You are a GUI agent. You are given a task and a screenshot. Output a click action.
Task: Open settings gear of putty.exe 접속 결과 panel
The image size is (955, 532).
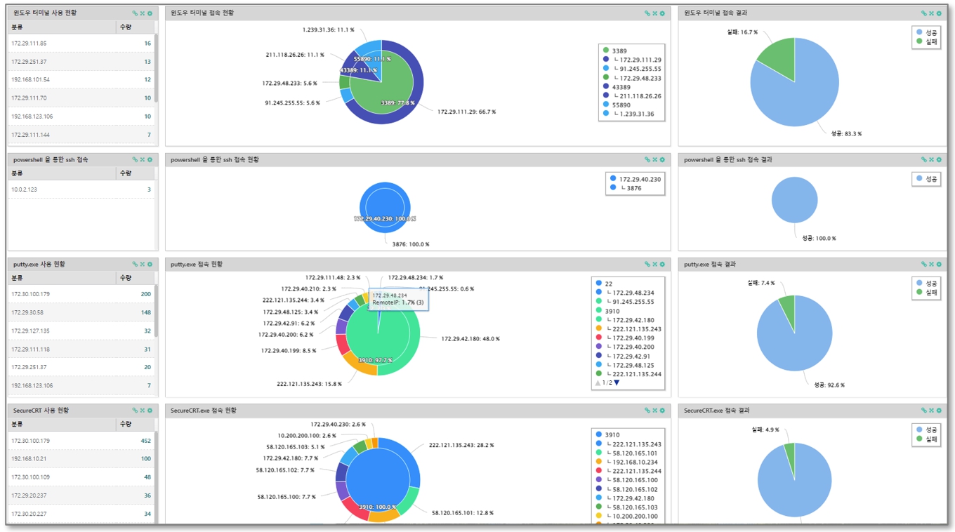tap(939, 265)
